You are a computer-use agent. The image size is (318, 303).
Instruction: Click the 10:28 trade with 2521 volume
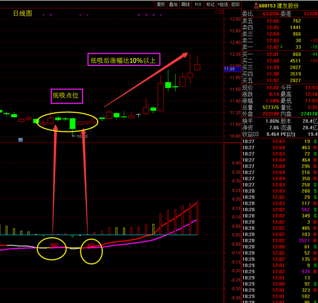(280, 240)
